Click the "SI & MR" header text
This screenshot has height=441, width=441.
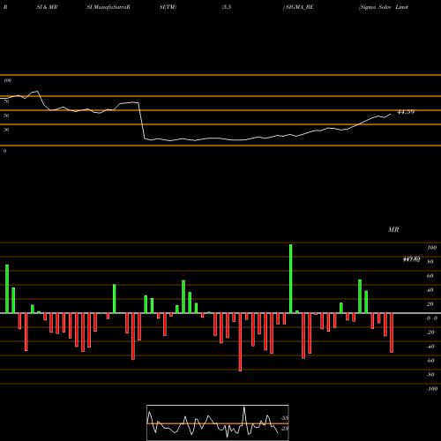tap(47, 7)
